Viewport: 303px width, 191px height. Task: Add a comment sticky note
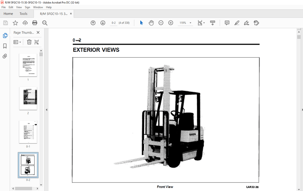pyautogui.click(x=227, y=23)
